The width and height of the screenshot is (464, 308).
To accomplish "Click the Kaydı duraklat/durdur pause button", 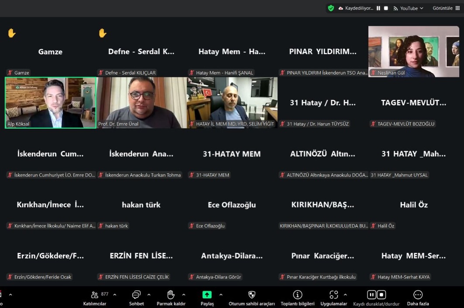I will (x=371, y=295).
